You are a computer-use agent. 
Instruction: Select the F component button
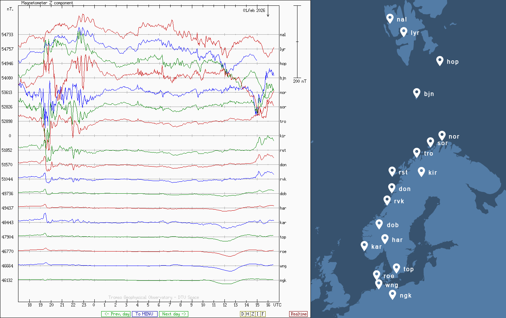263,314
